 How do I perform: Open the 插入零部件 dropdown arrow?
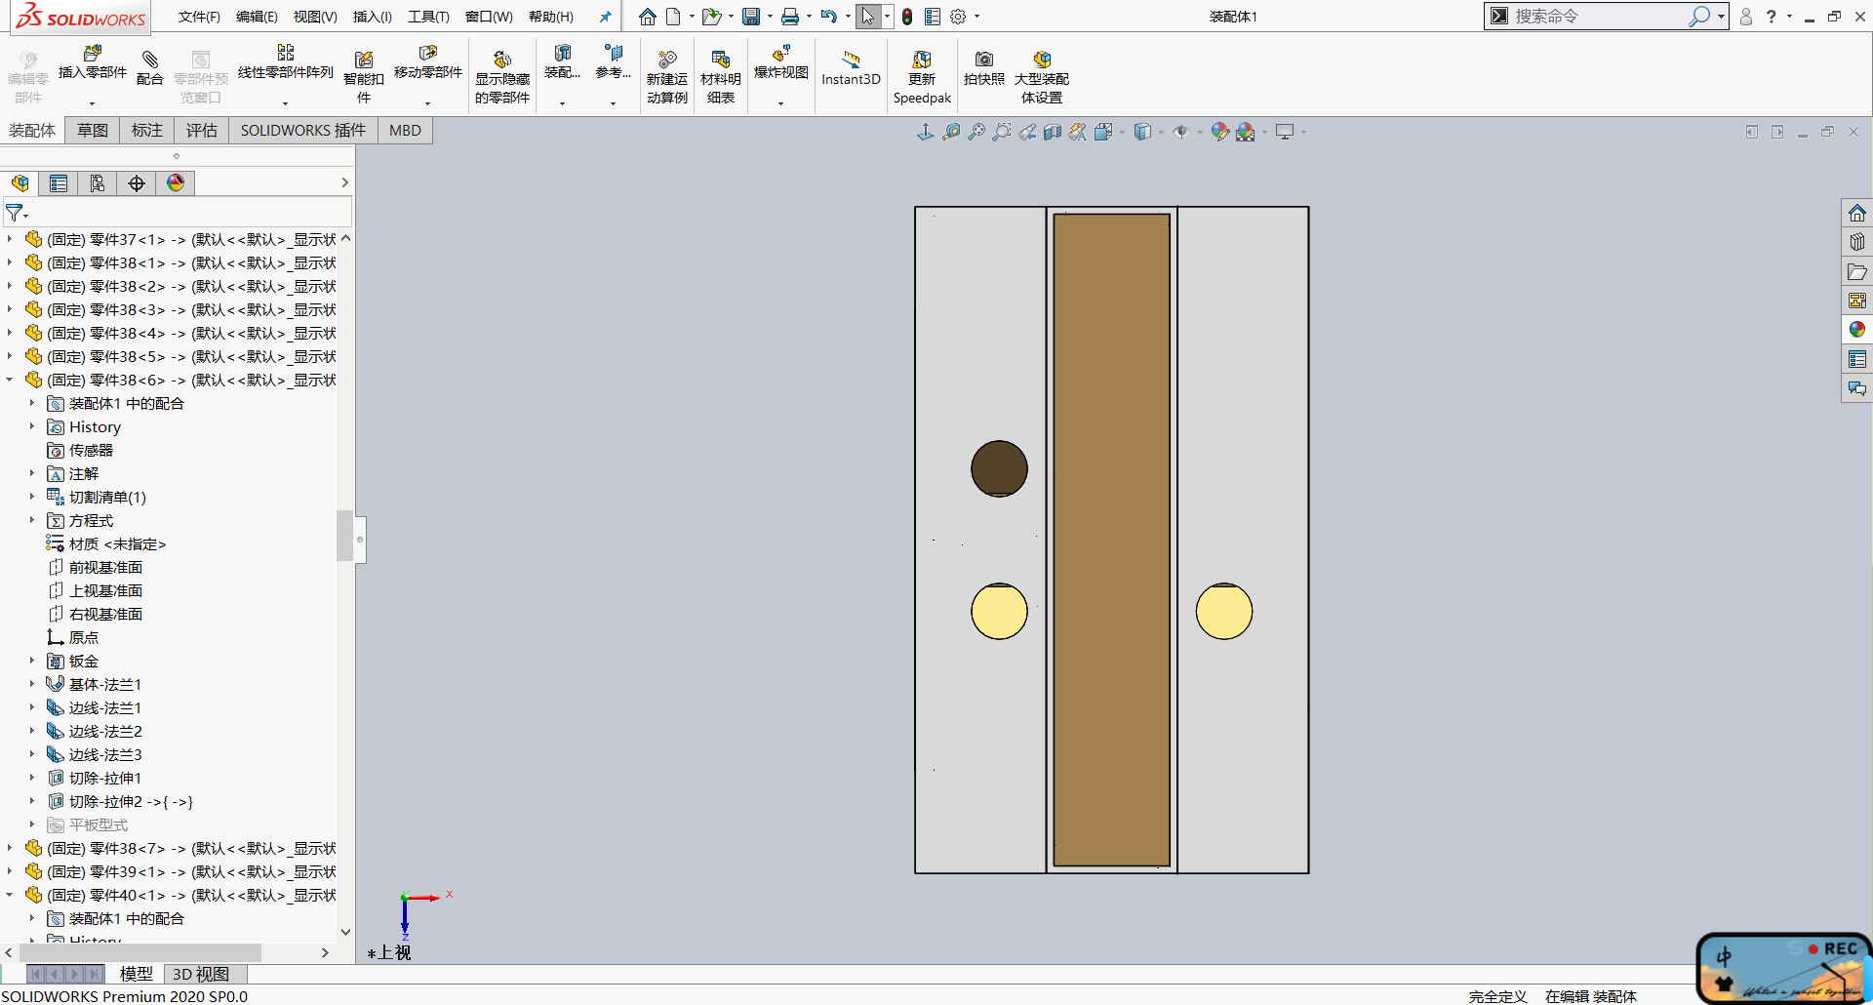pyautogui.click(x=93, y=102)
